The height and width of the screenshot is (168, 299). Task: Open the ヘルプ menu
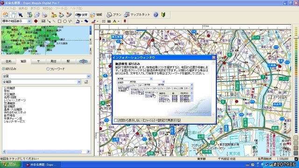[x=76, y=8]
